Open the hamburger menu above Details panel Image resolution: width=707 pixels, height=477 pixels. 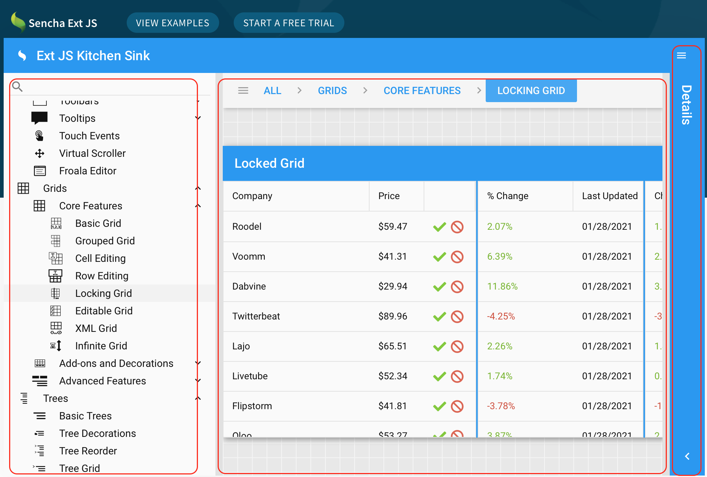click(681, 56)
